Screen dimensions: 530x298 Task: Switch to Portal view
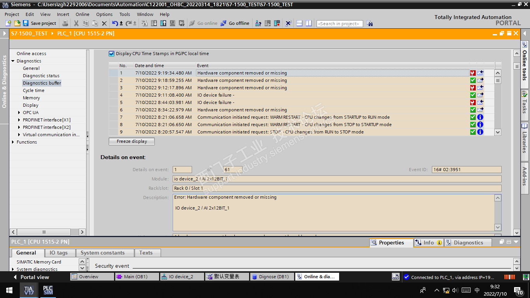click(x=31, y=277)
